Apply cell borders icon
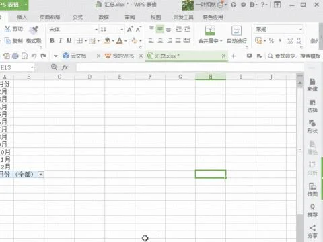Screen dimensions: 323x242 [79, 40]
